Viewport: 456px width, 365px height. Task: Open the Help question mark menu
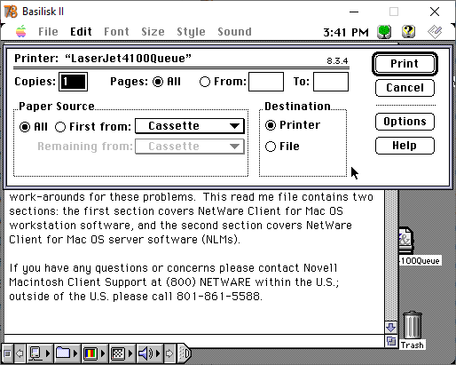point(408,32)
